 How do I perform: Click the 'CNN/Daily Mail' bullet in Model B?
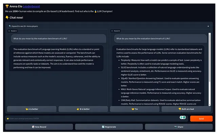pos(160,102)
